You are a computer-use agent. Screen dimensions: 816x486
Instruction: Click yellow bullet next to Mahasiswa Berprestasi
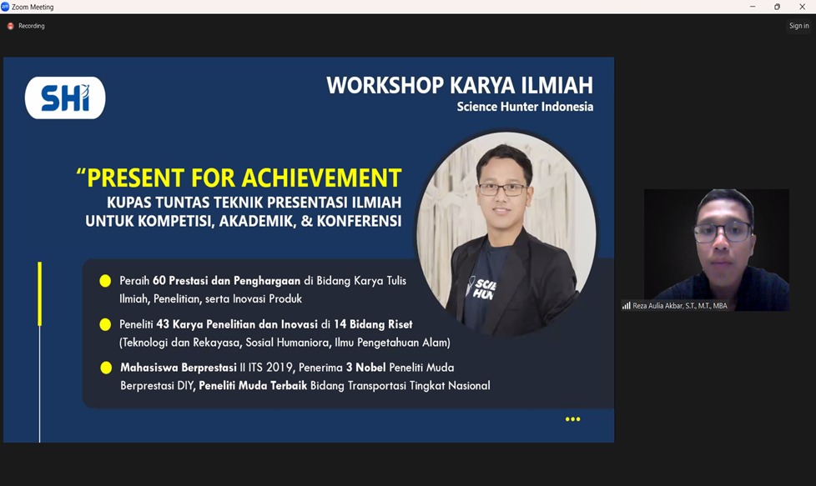(x=106, y=368)
